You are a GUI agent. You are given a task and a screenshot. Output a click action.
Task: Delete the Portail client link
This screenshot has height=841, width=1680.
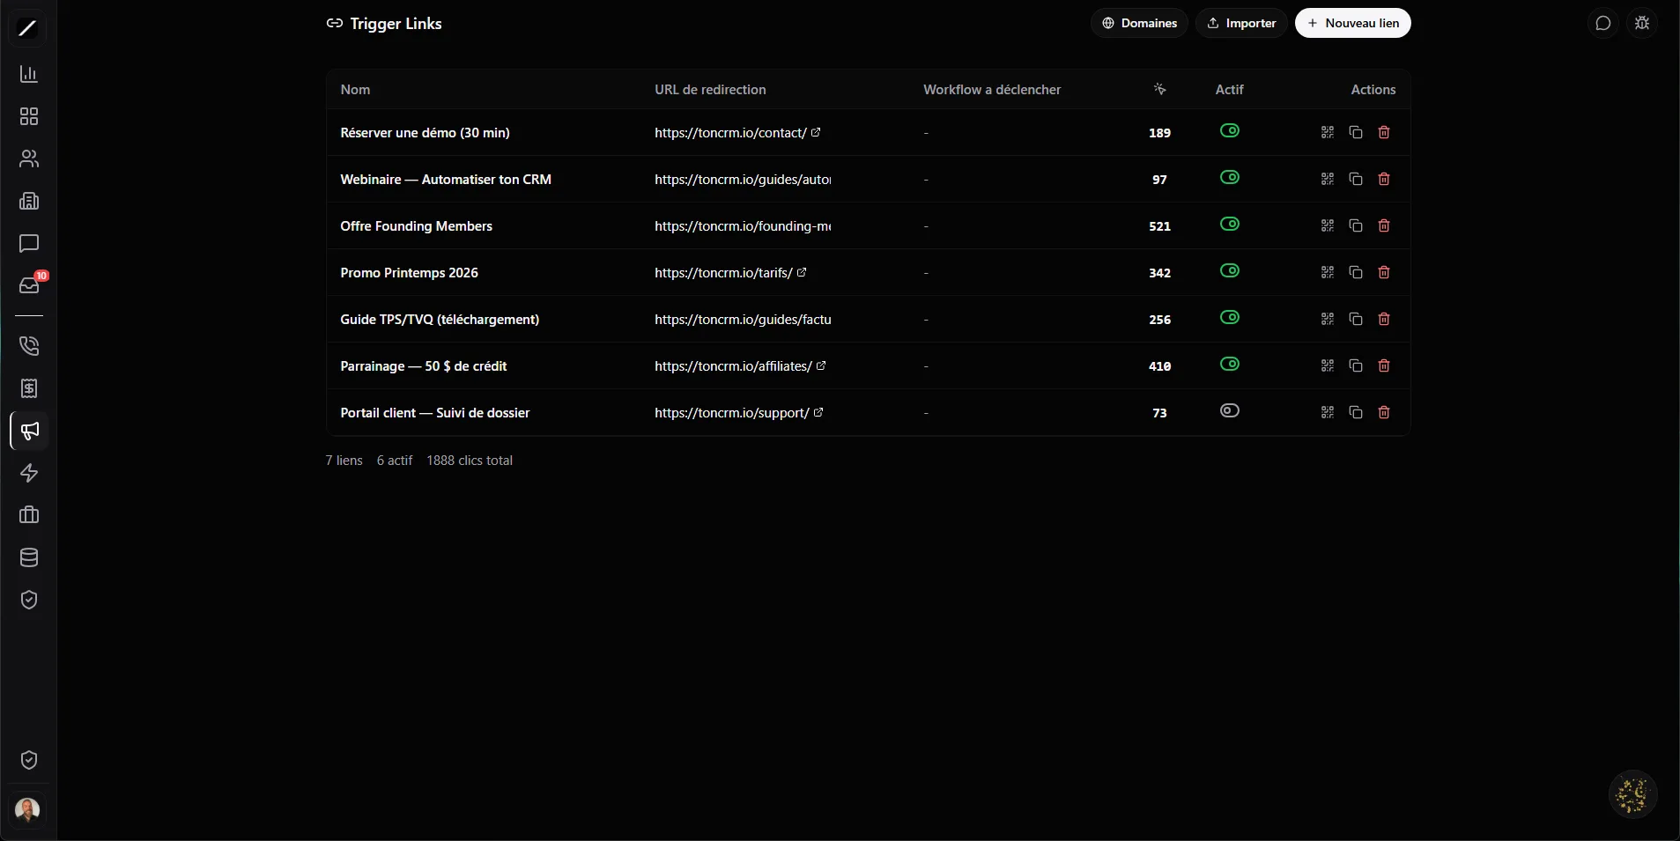coord(1384,412)
